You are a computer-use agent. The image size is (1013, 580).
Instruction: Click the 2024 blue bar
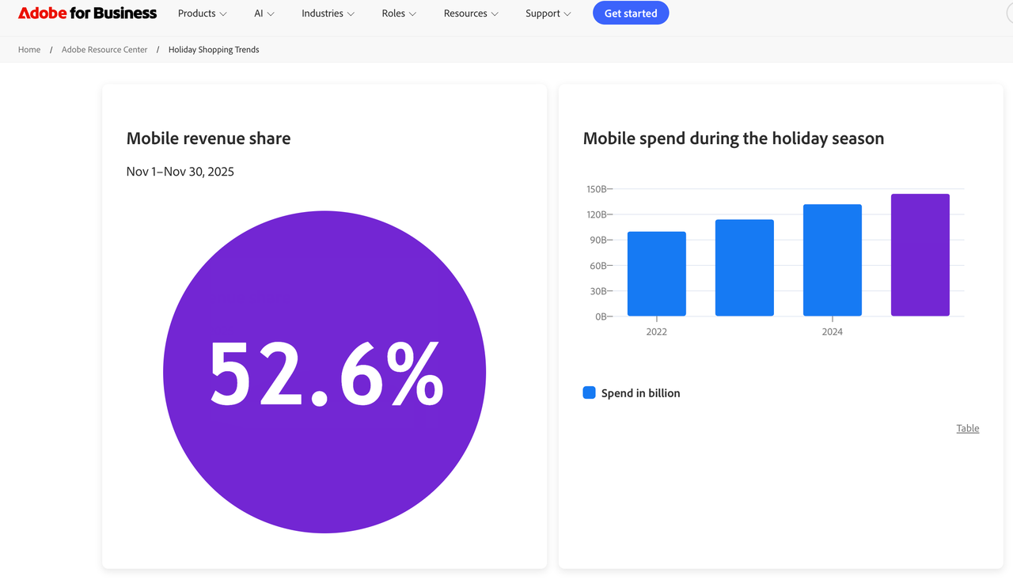[x=832, y=260]
